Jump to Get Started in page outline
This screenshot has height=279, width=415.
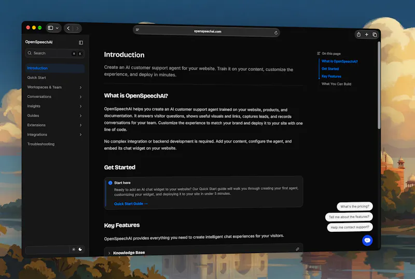click(x=330, y=69)
